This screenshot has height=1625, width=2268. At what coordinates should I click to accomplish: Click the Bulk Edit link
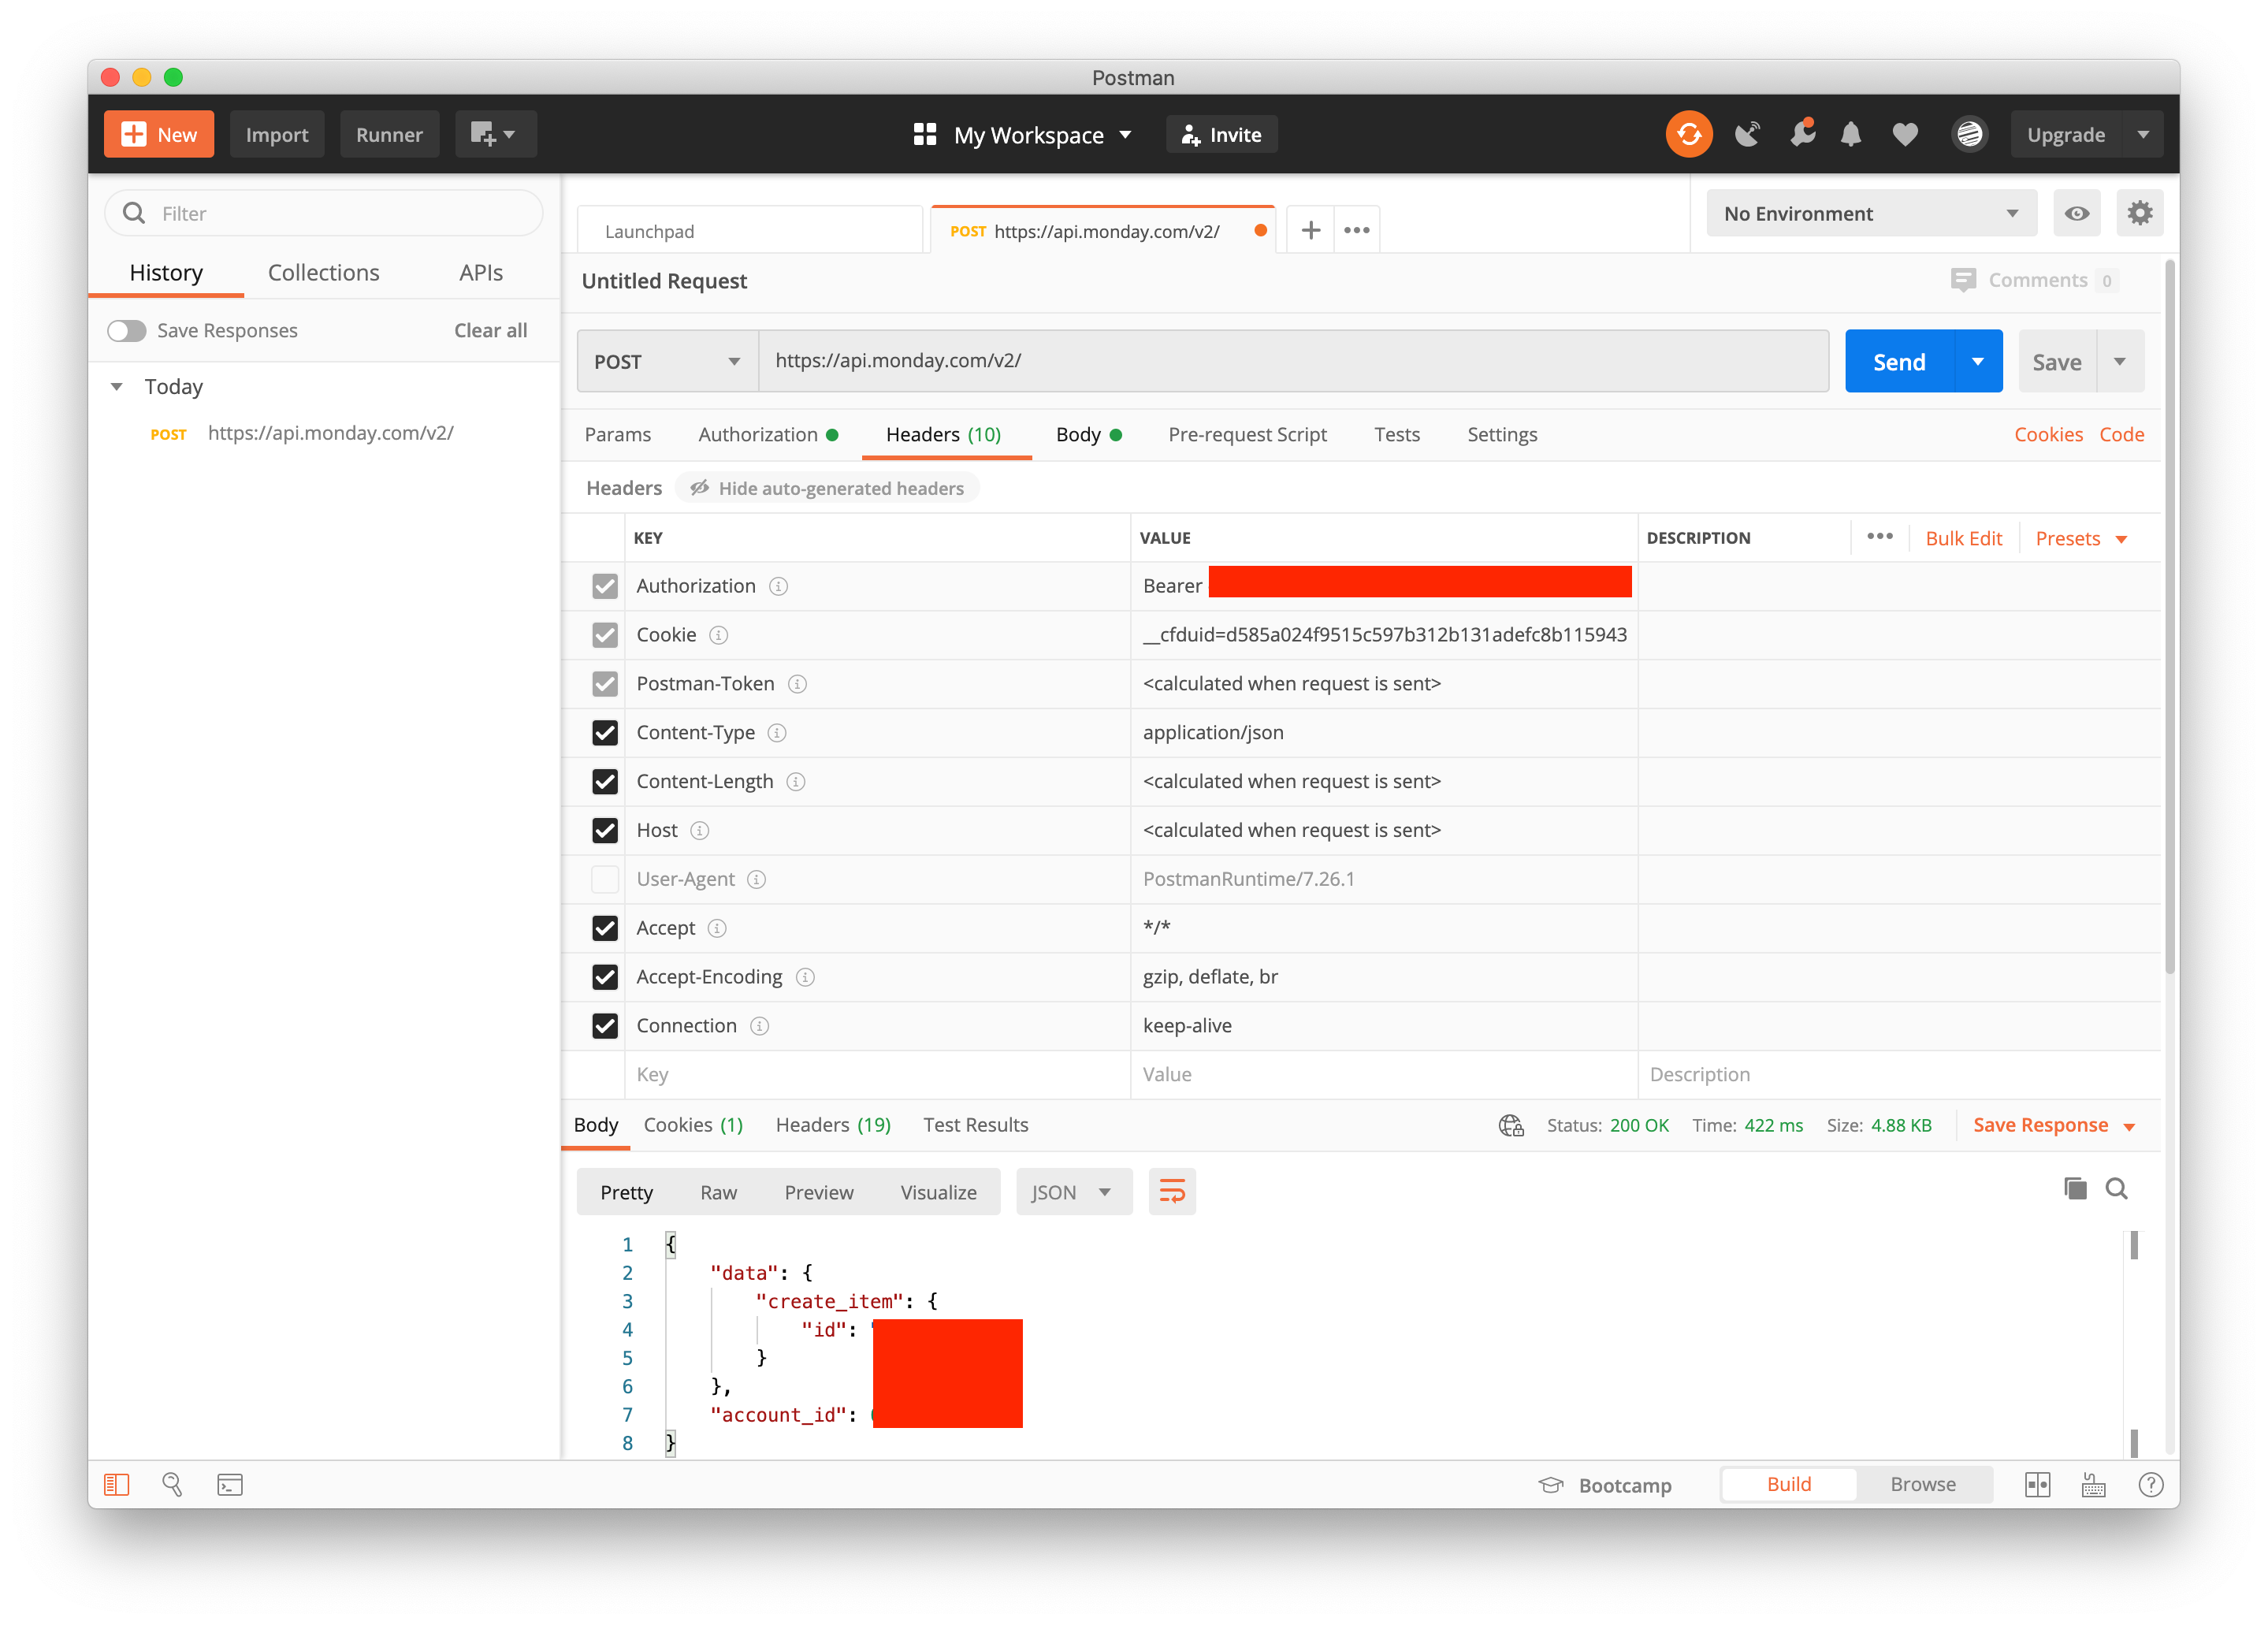click(x=1963, y=539)
